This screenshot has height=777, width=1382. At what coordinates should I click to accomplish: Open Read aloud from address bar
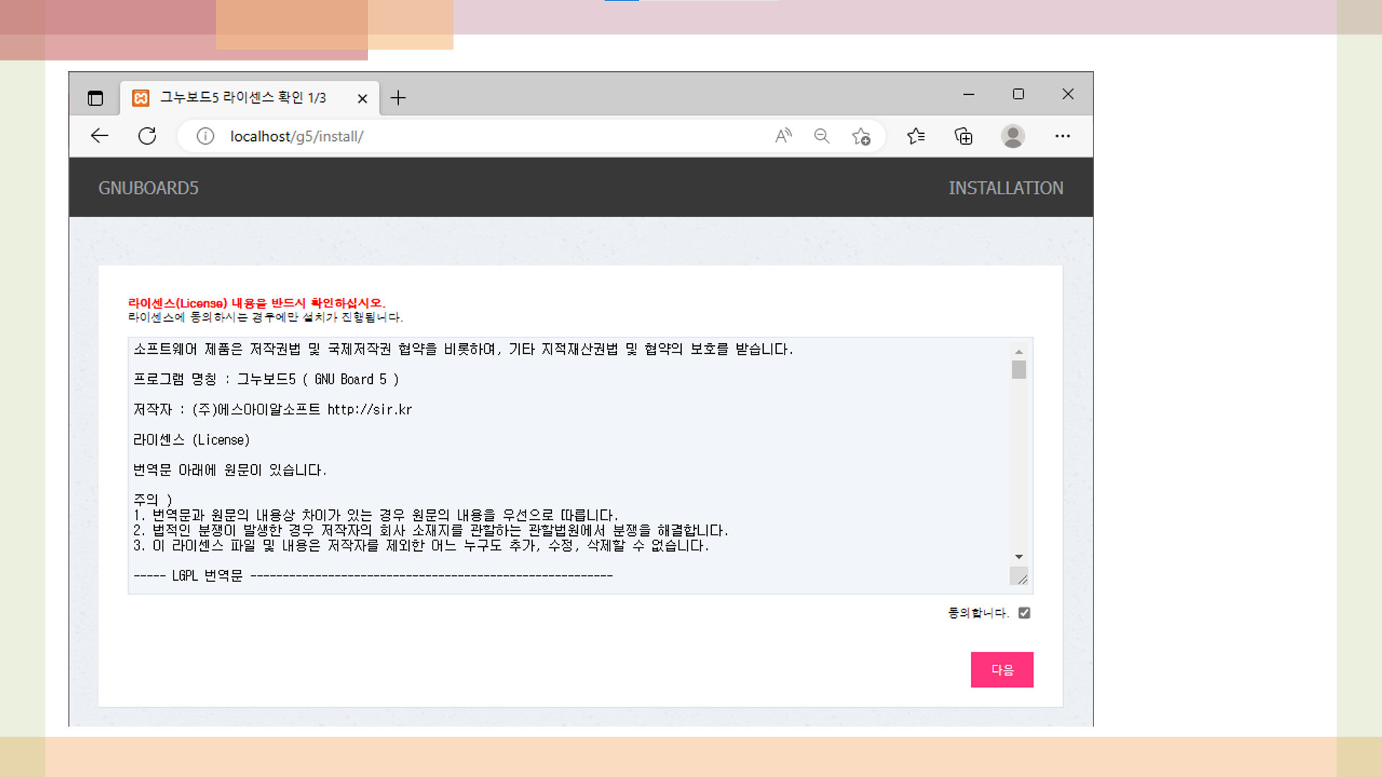783,136
